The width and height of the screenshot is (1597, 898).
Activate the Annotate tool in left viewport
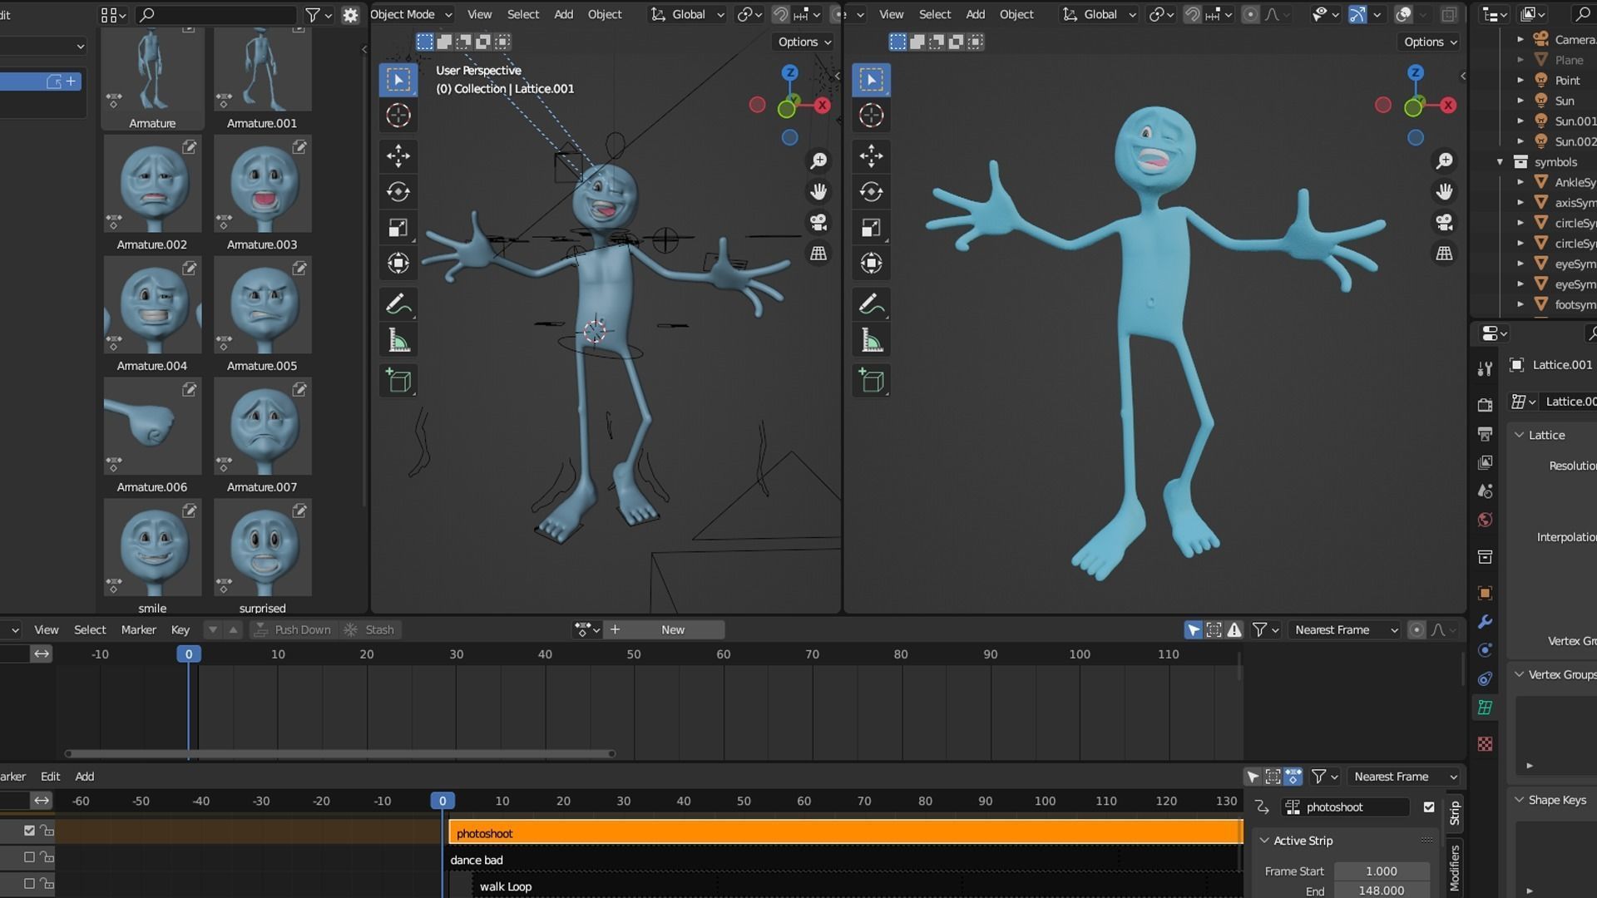[x=398, y=304]
